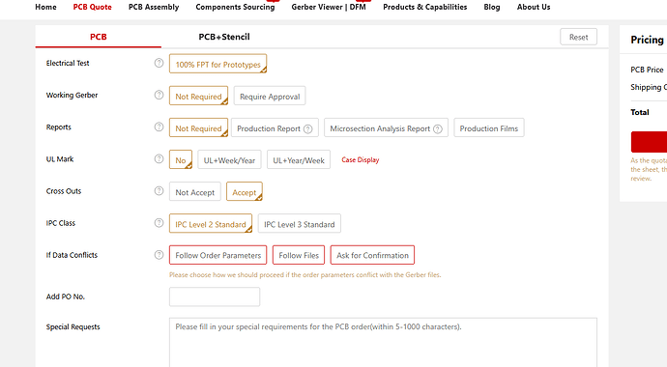Choose UL+Week/Year mark option
Screen dimensions: 667x367
229,160
